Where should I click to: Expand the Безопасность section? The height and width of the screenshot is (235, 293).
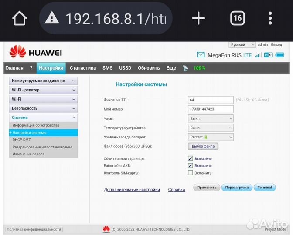[x=43, y=108]
